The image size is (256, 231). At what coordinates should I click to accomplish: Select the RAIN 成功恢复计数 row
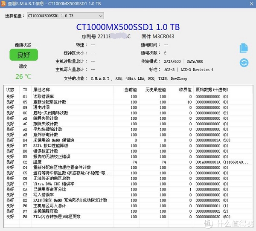[128, 200]
